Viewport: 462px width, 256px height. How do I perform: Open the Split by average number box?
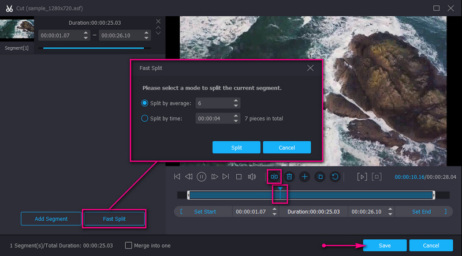pos(213,103)
